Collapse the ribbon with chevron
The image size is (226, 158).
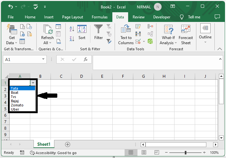220,49
